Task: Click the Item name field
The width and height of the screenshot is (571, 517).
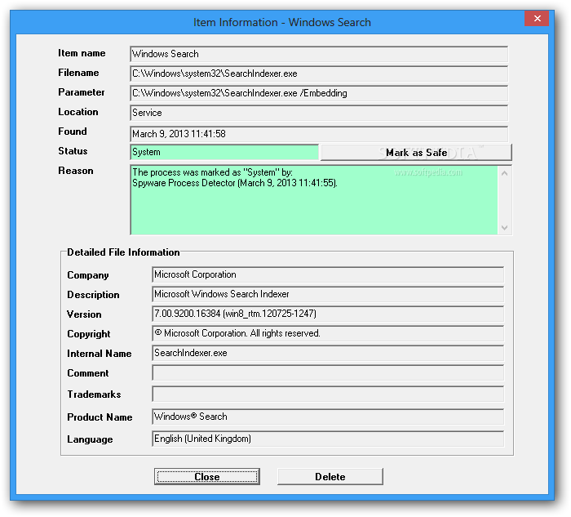Action: coord(319,54)
